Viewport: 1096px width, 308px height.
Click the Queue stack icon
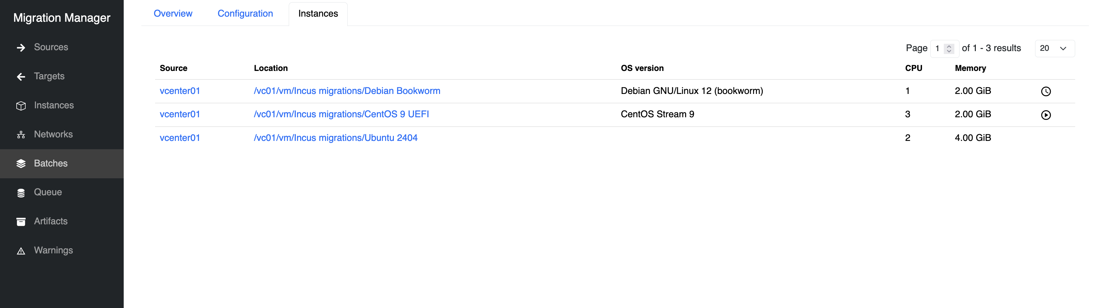tap(21, 193)
